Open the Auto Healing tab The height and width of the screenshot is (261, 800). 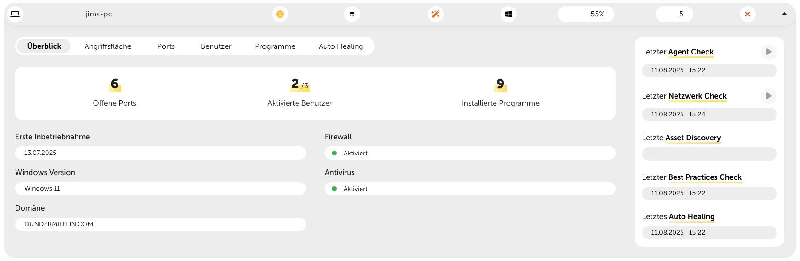click(x=341, y=46)
